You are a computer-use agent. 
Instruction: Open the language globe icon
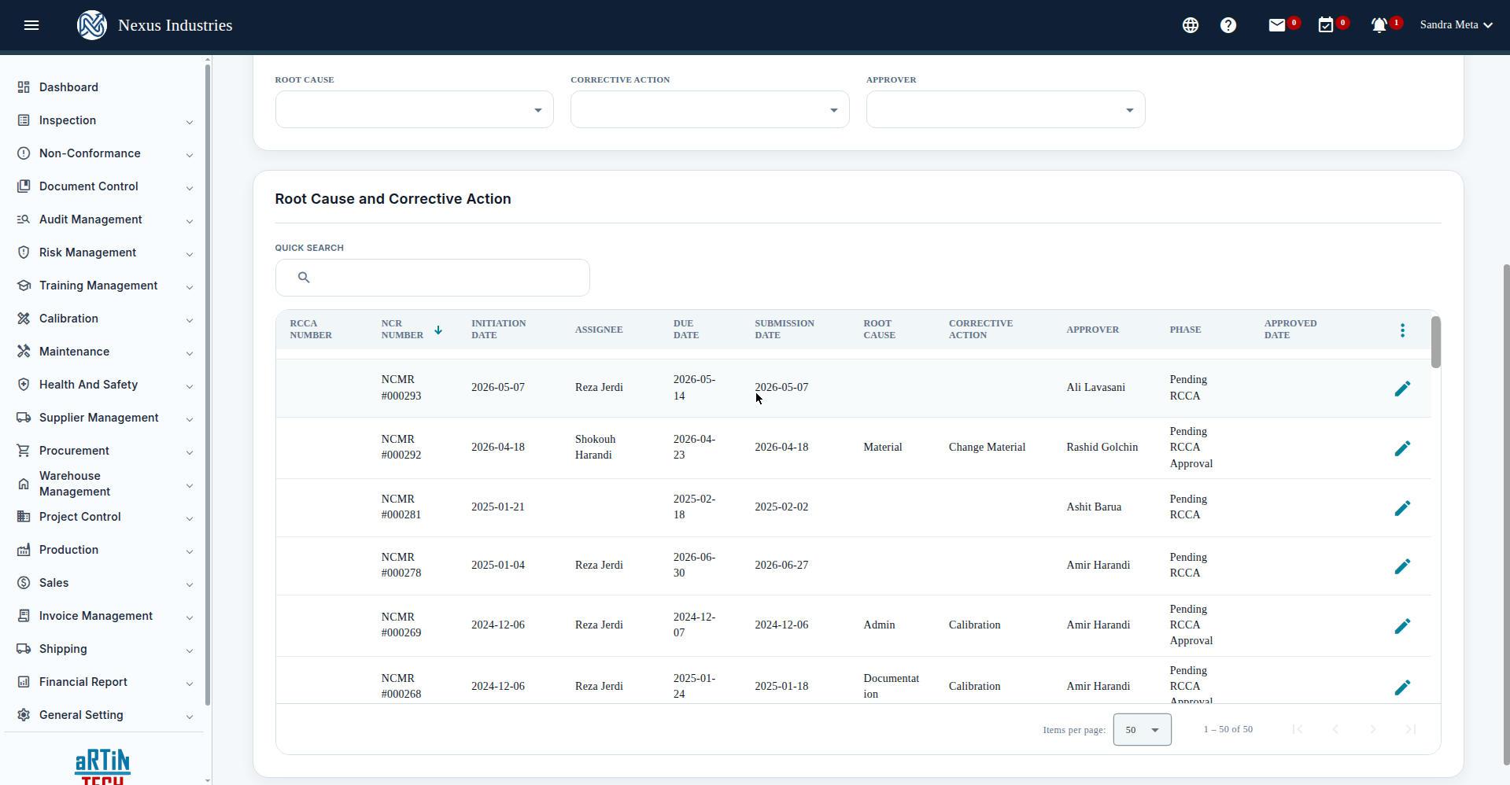coord(1191,25)
